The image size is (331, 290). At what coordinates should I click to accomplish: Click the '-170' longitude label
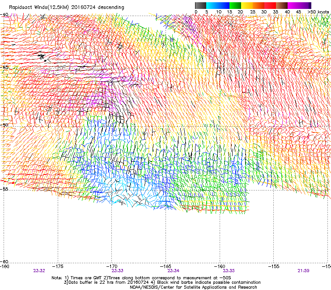coord(112,266)
